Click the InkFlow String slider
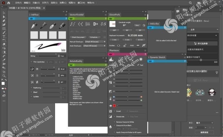This screenshot has width=223, height=137. (47, 56)
